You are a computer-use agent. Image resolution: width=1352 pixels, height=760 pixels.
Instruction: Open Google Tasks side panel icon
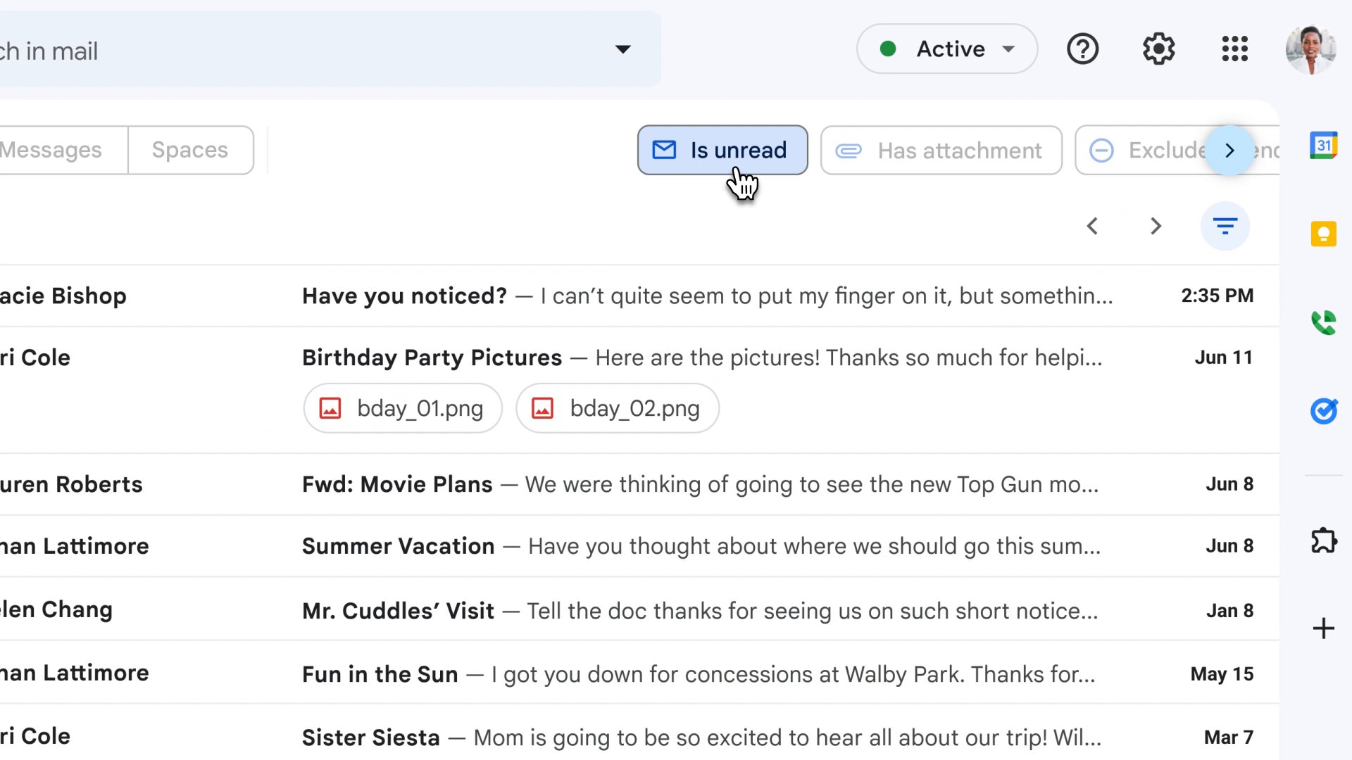tap(1323, 410)
